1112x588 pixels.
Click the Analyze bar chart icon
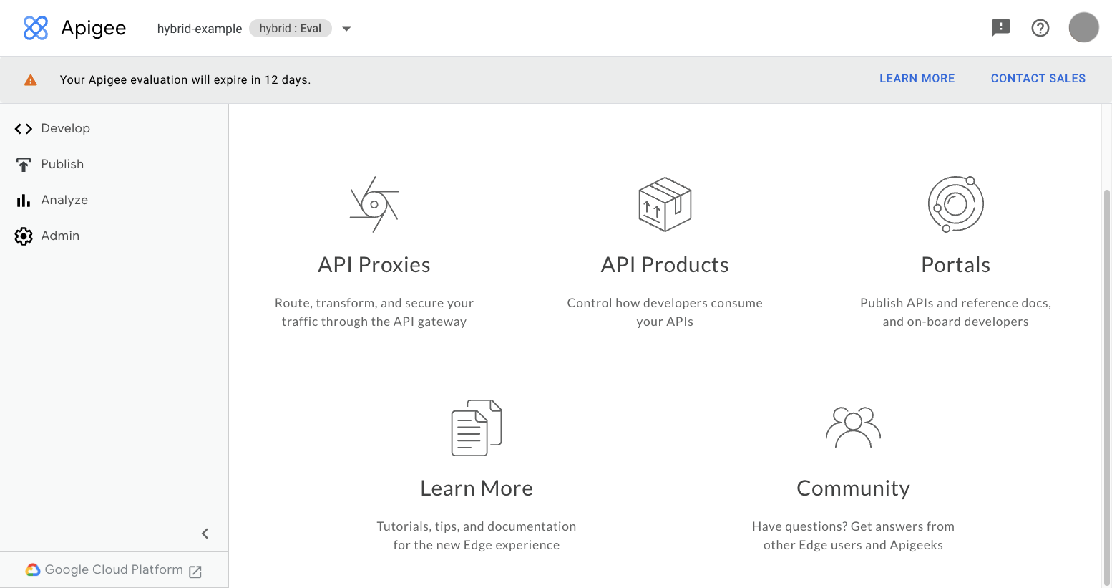click(x=23, y=200)
